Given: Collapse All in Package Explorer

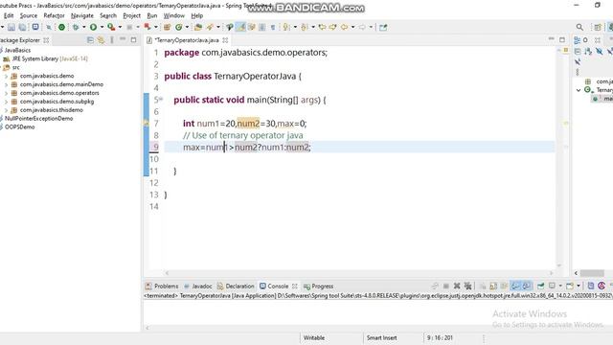Looking at the screenshot, I should 90,40.
